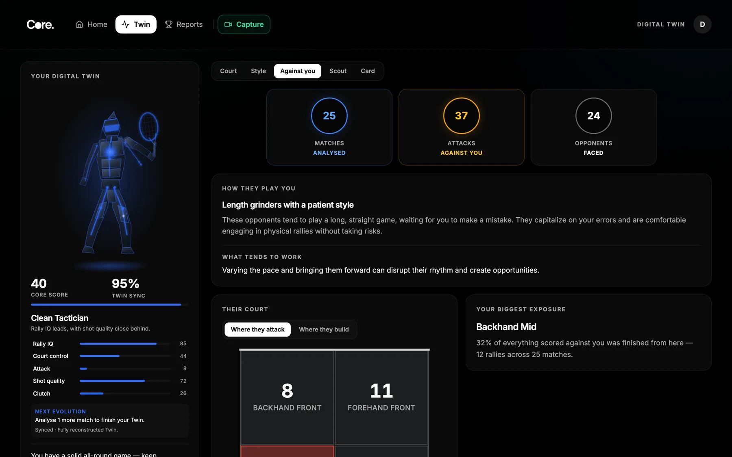Click the Rally IQ value 85

(183, 344)
